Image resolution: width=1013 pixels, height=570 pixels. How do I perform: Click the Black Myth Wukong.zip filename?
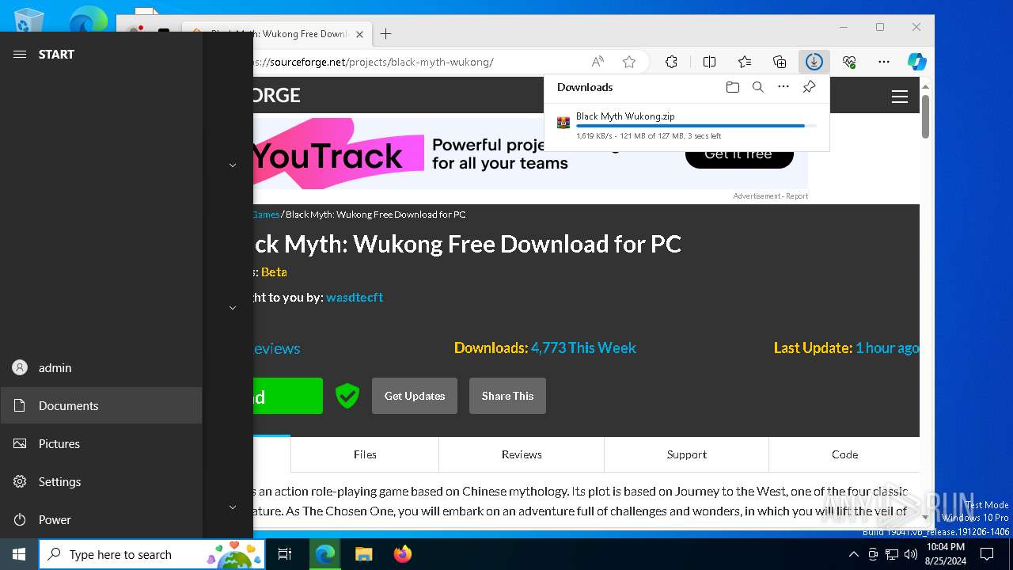(x=625, y=116)
